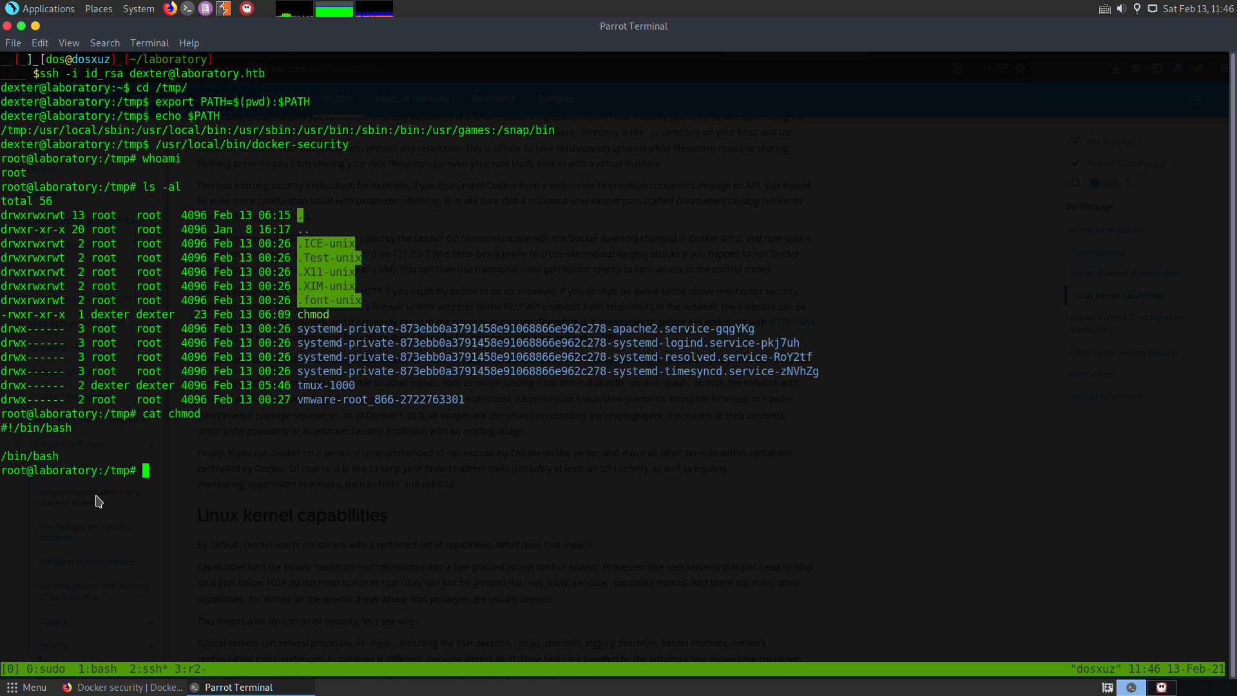Expand the Places menu
The height and width of the screenshot is (696, 1237).
[99, 8]
